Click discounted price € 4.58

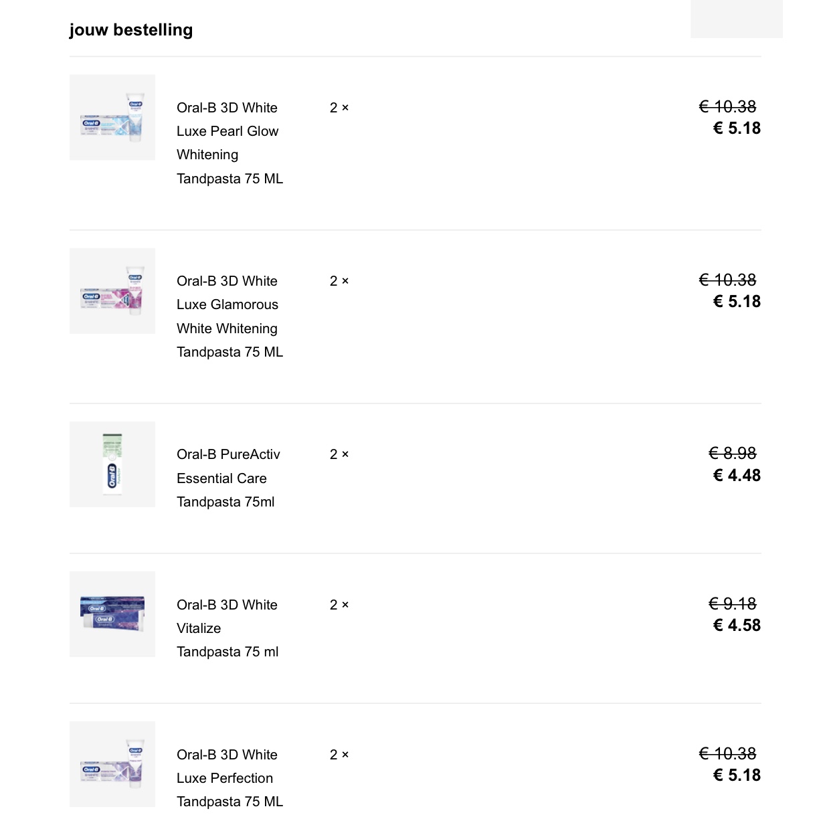(x=737, y=626)
